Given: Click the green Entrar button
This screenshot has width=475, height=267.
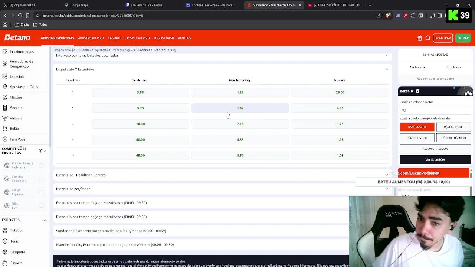Looking at the screenshot, I should (463, 38).
